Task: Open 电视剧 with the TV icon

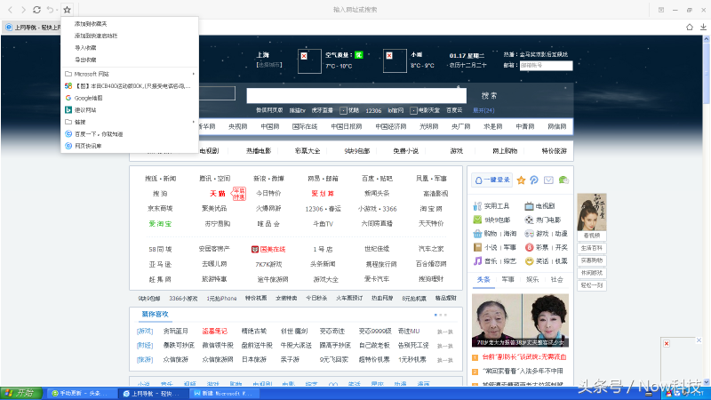Action: point(540,206)
